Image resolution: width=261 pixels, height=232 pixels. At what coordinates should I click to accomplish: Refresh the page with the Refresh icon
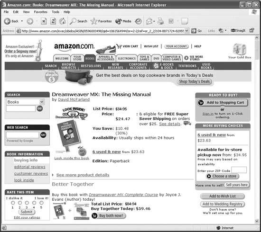(x=53, y=21)
